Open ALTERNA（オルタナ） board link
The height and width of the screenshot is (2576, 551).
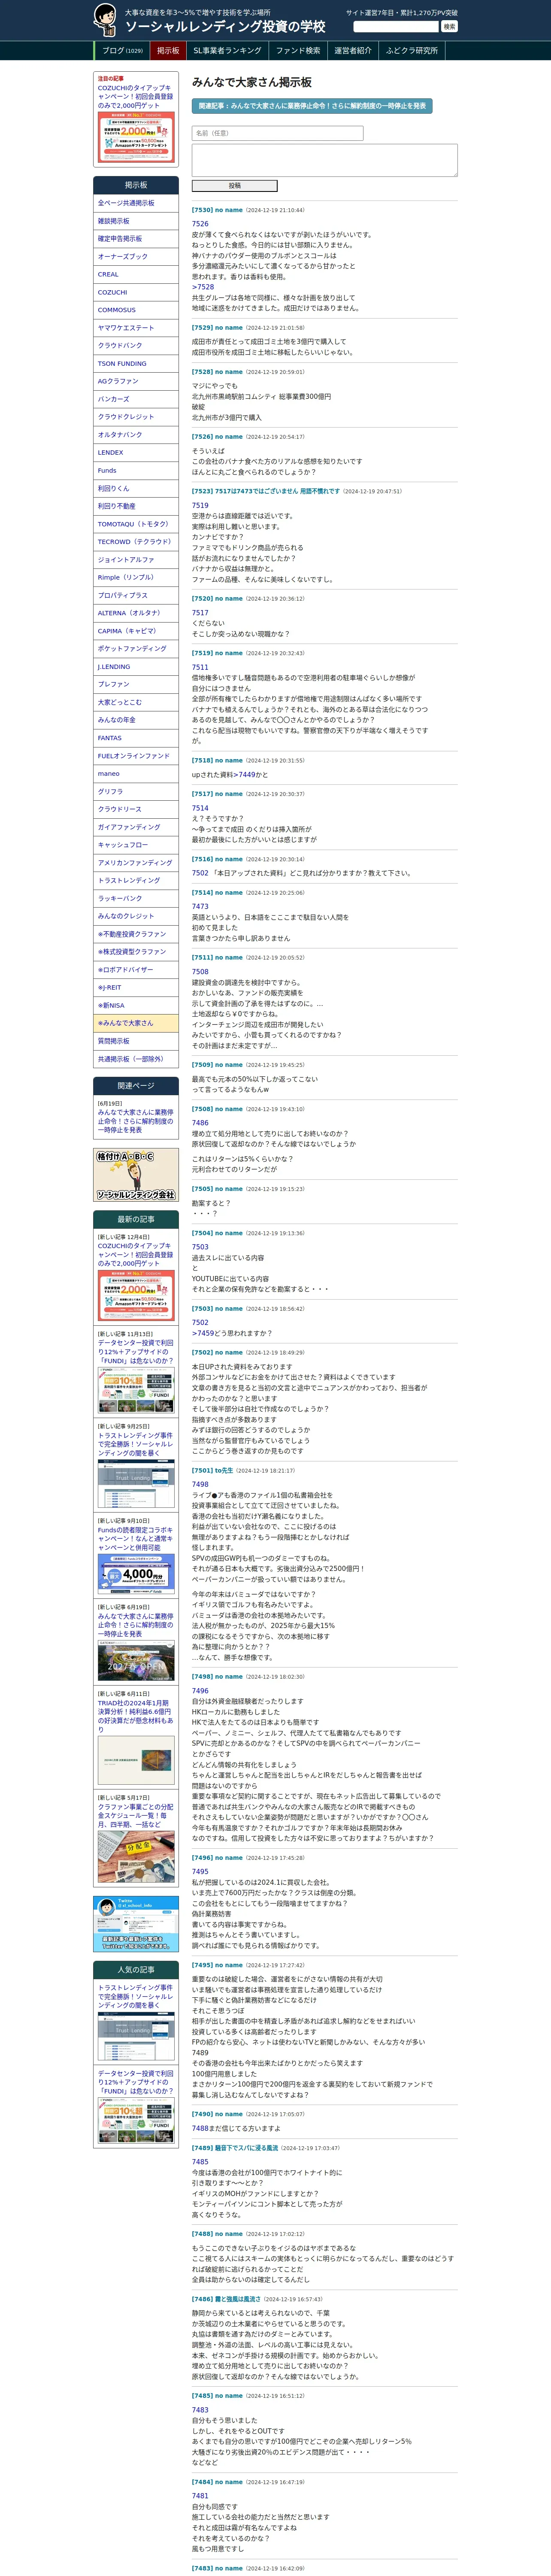(136, 613)
